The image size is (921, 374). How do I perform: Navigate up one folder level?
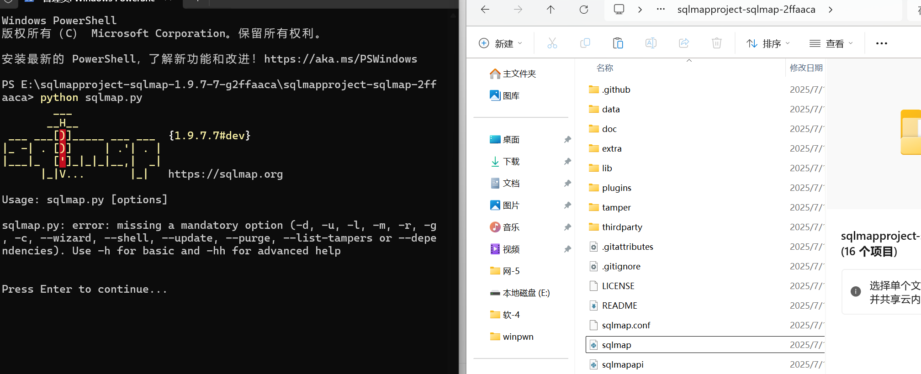tap(551, 10)
